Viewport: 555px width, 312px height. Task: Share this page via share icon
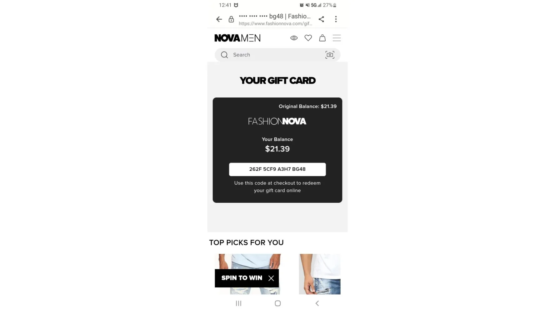(321, 19)
